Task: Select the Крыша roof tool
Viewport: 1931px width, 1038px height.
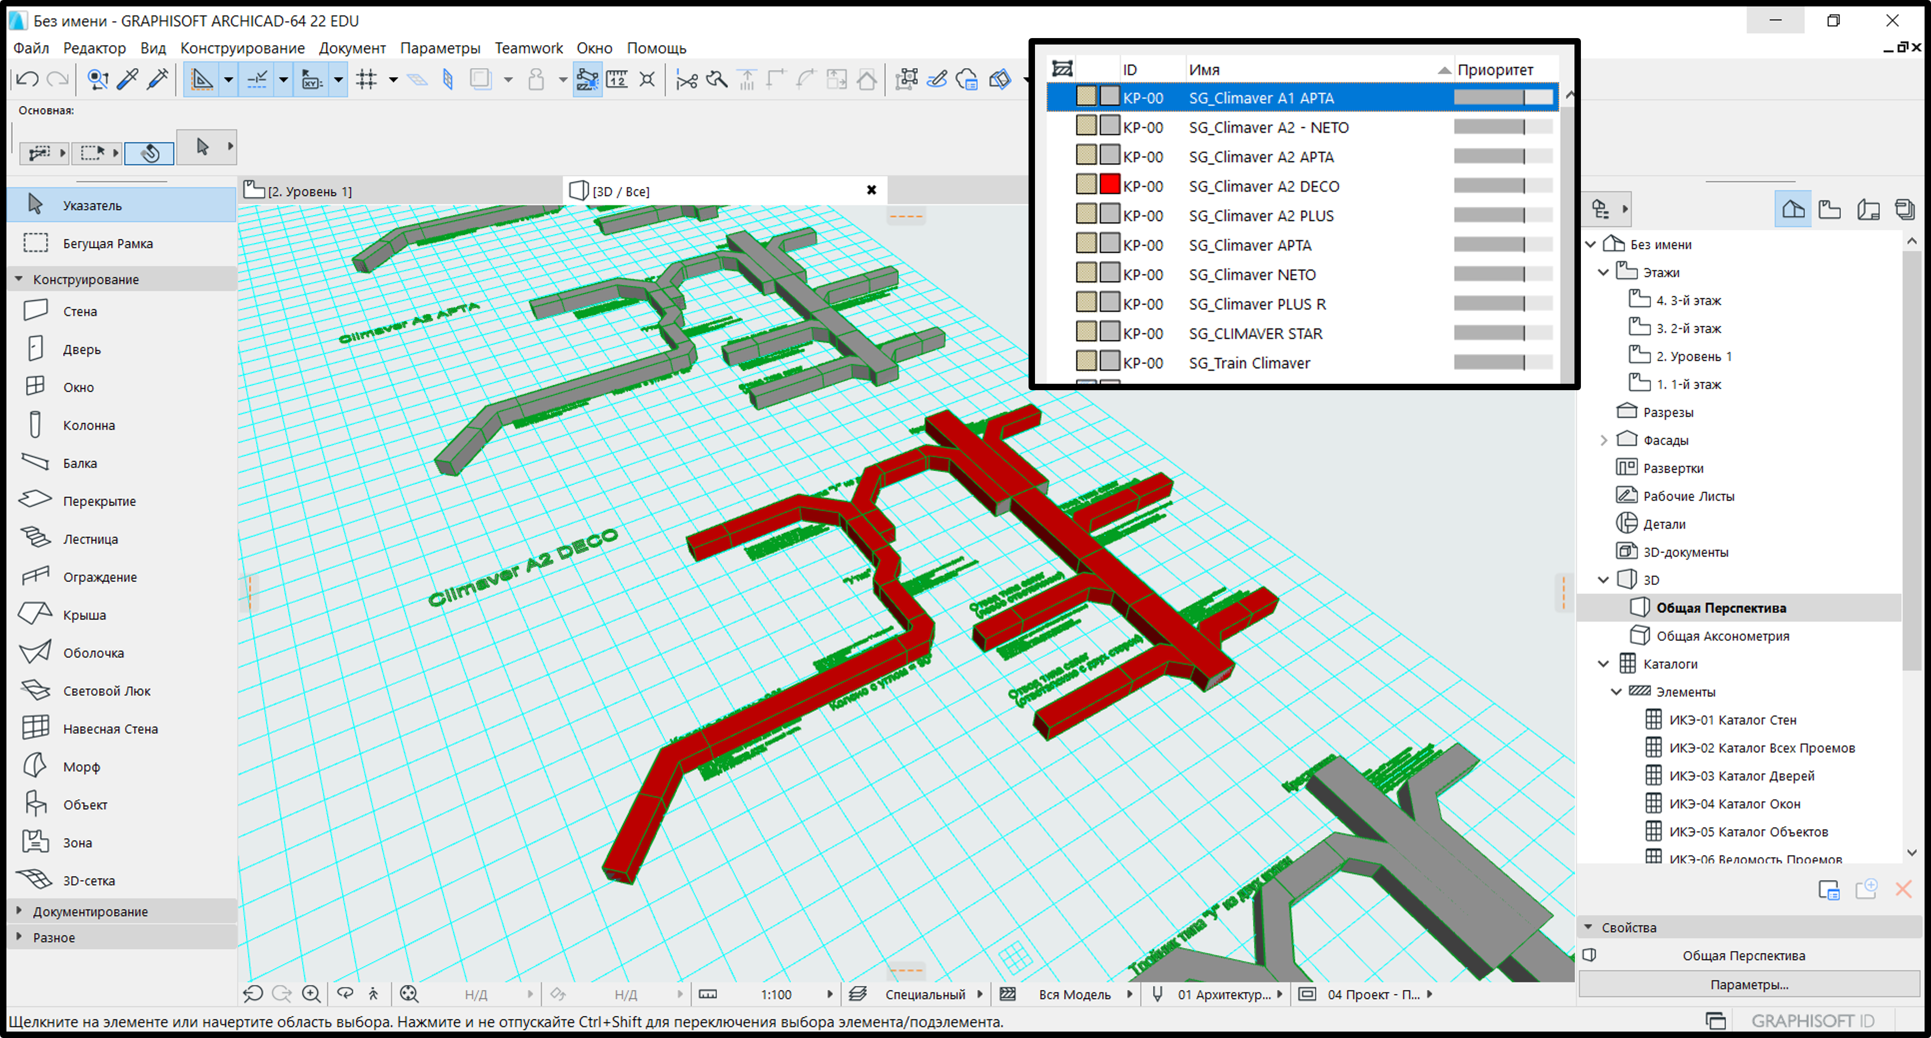Action: tap(122, 615)
